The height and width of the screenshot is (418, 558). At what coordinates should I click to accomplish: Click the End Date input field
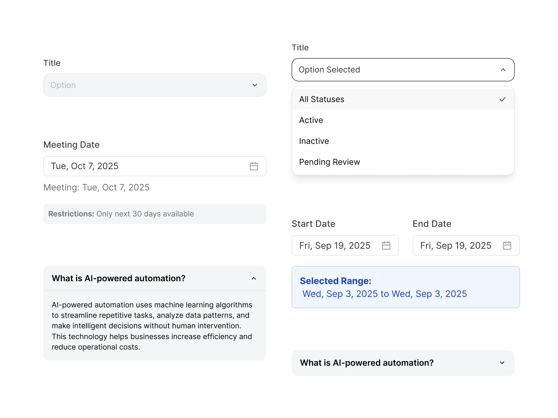point(456,246)
